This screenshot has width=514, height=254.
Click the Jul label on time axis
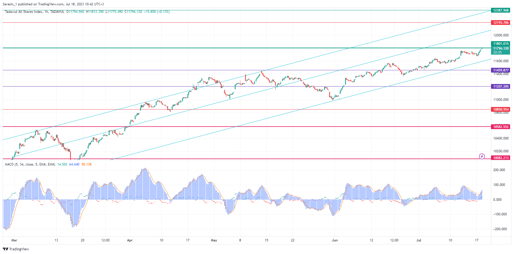click(419, 240)
